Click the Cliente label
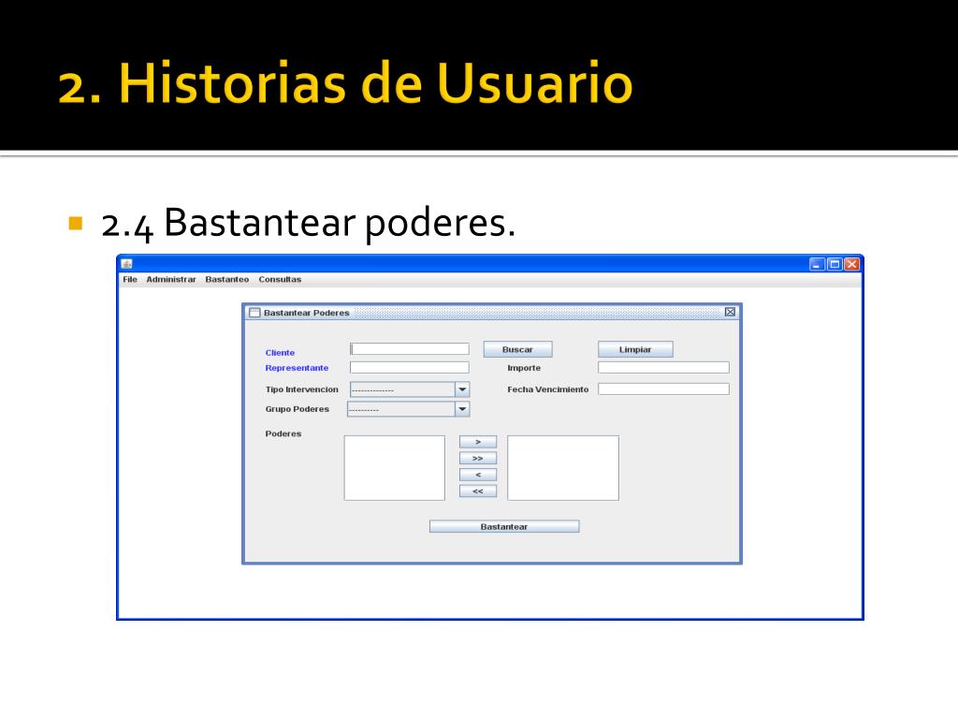 tap(280, 353)
